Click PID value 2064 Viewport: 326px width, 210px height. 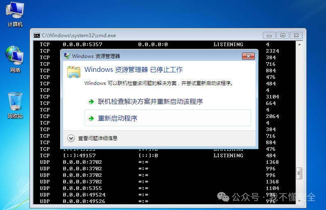272,116
